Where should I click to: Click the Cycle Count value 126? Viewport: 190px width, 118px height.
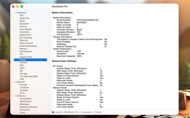(79, 51)
